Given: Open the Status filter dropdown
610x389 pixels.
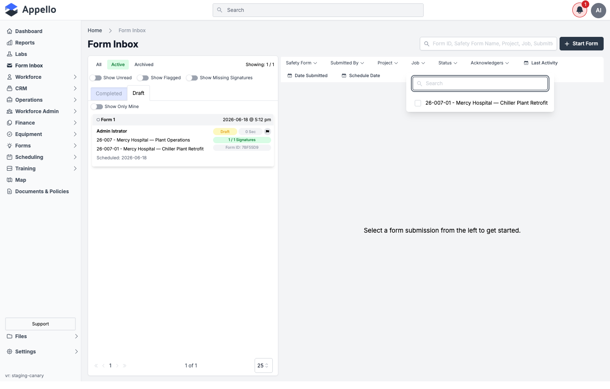Looking at the screenshot, I should (x=448, y=63).
